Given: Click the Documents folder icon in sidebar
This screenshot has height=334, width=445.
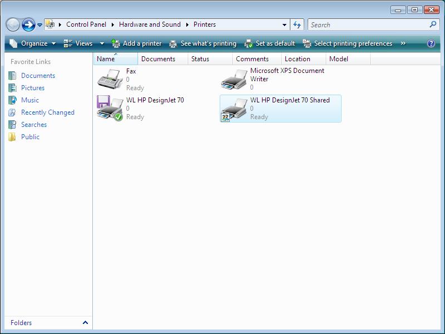Looking at the screenshot, I should coord(12,76).
